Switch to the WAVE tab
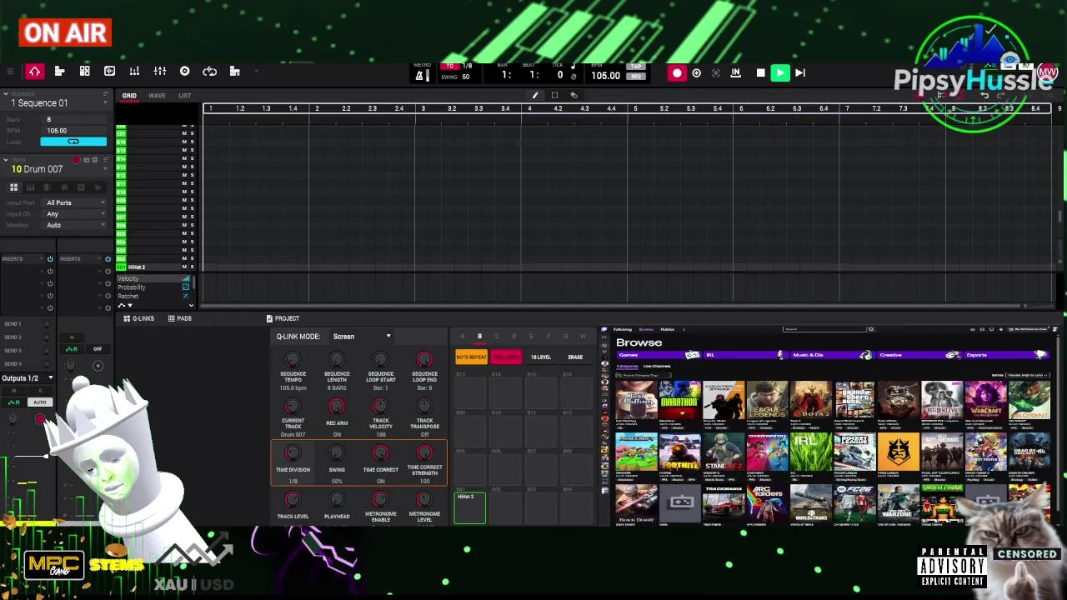Viewport: 1067px width, 600px height. click(x=157, y=96)
